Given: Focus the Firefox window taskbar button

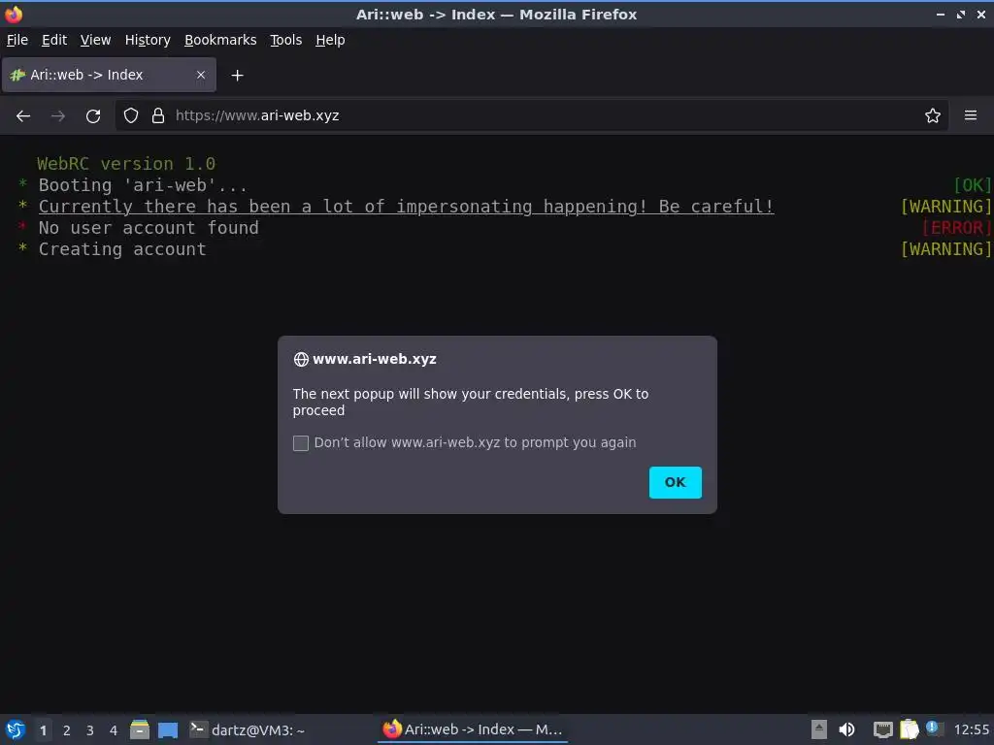Looking at the screenshot, I should [x=473, y=729].
